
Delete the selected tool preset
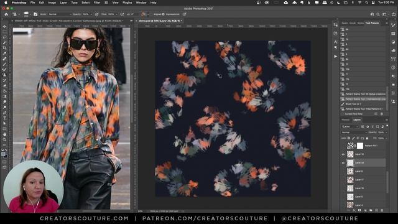(382, 114)
